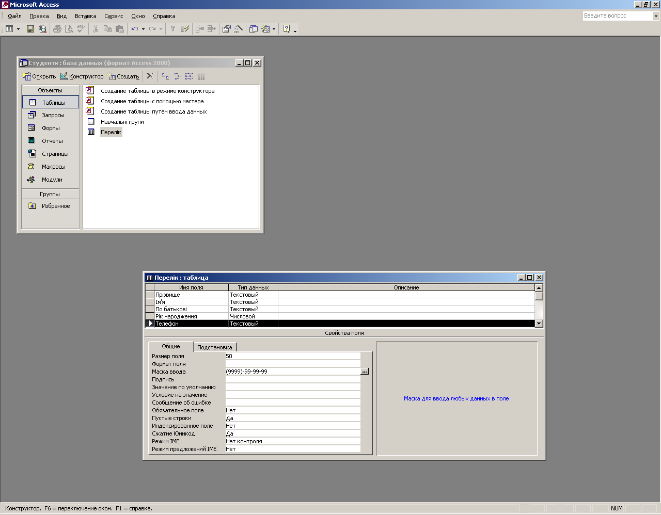
Task: Open Indexes with the lightning list icon
Action: [x=185, y=29]
